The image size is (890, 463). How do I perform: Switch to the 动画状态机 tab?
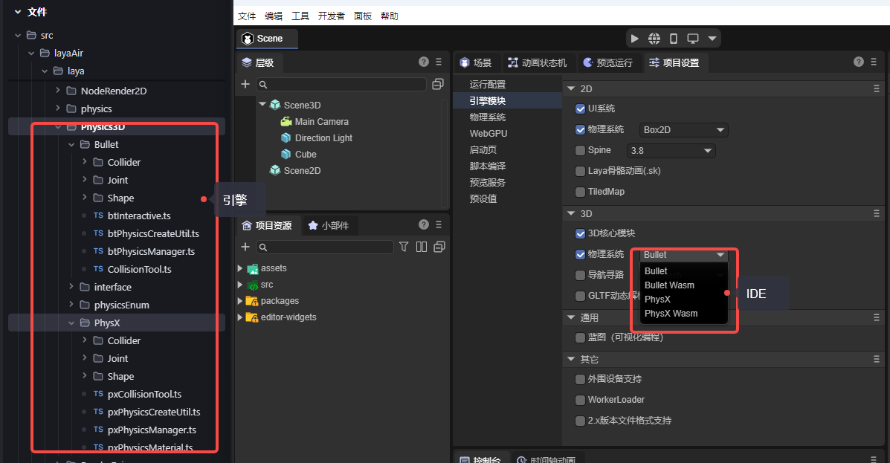pos(538,62)
